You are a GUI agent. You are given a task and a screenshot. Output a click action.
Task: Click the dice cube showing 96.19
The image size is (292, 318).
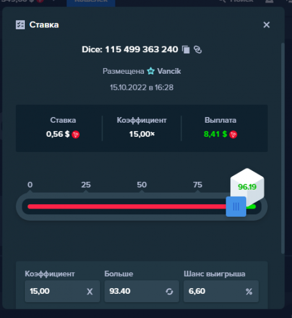(x=247, y=186)
